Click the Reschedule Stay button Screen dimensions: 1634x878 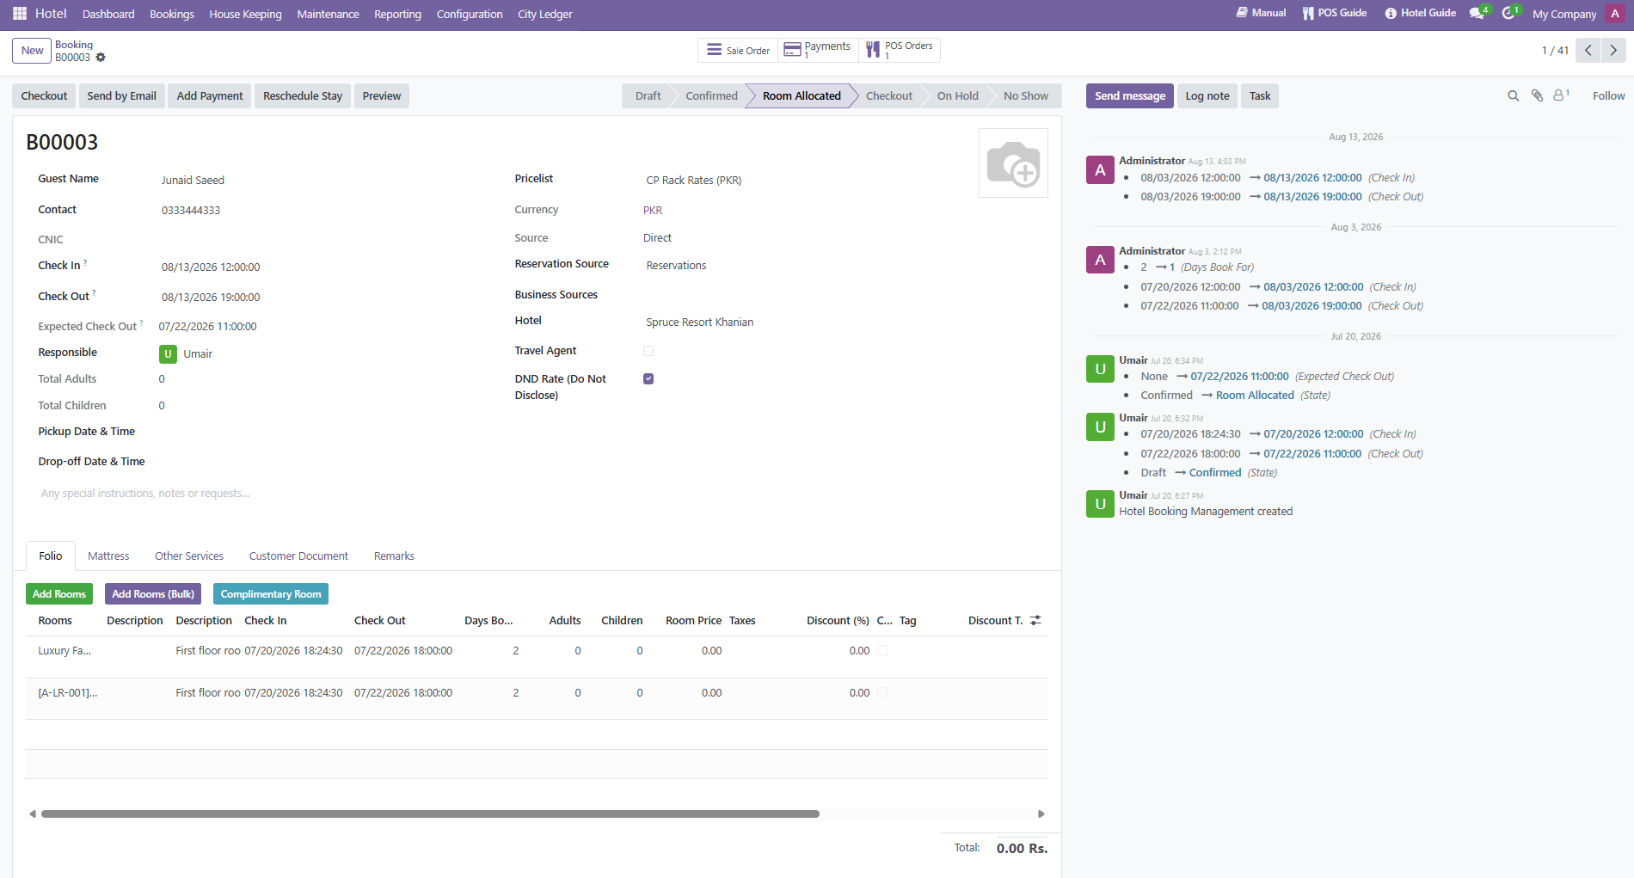point(303,96)
